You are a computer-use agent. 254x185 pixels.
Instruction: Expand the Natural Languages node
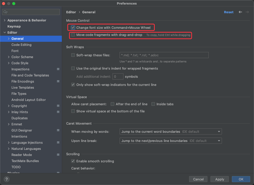(x=9, y=149)
